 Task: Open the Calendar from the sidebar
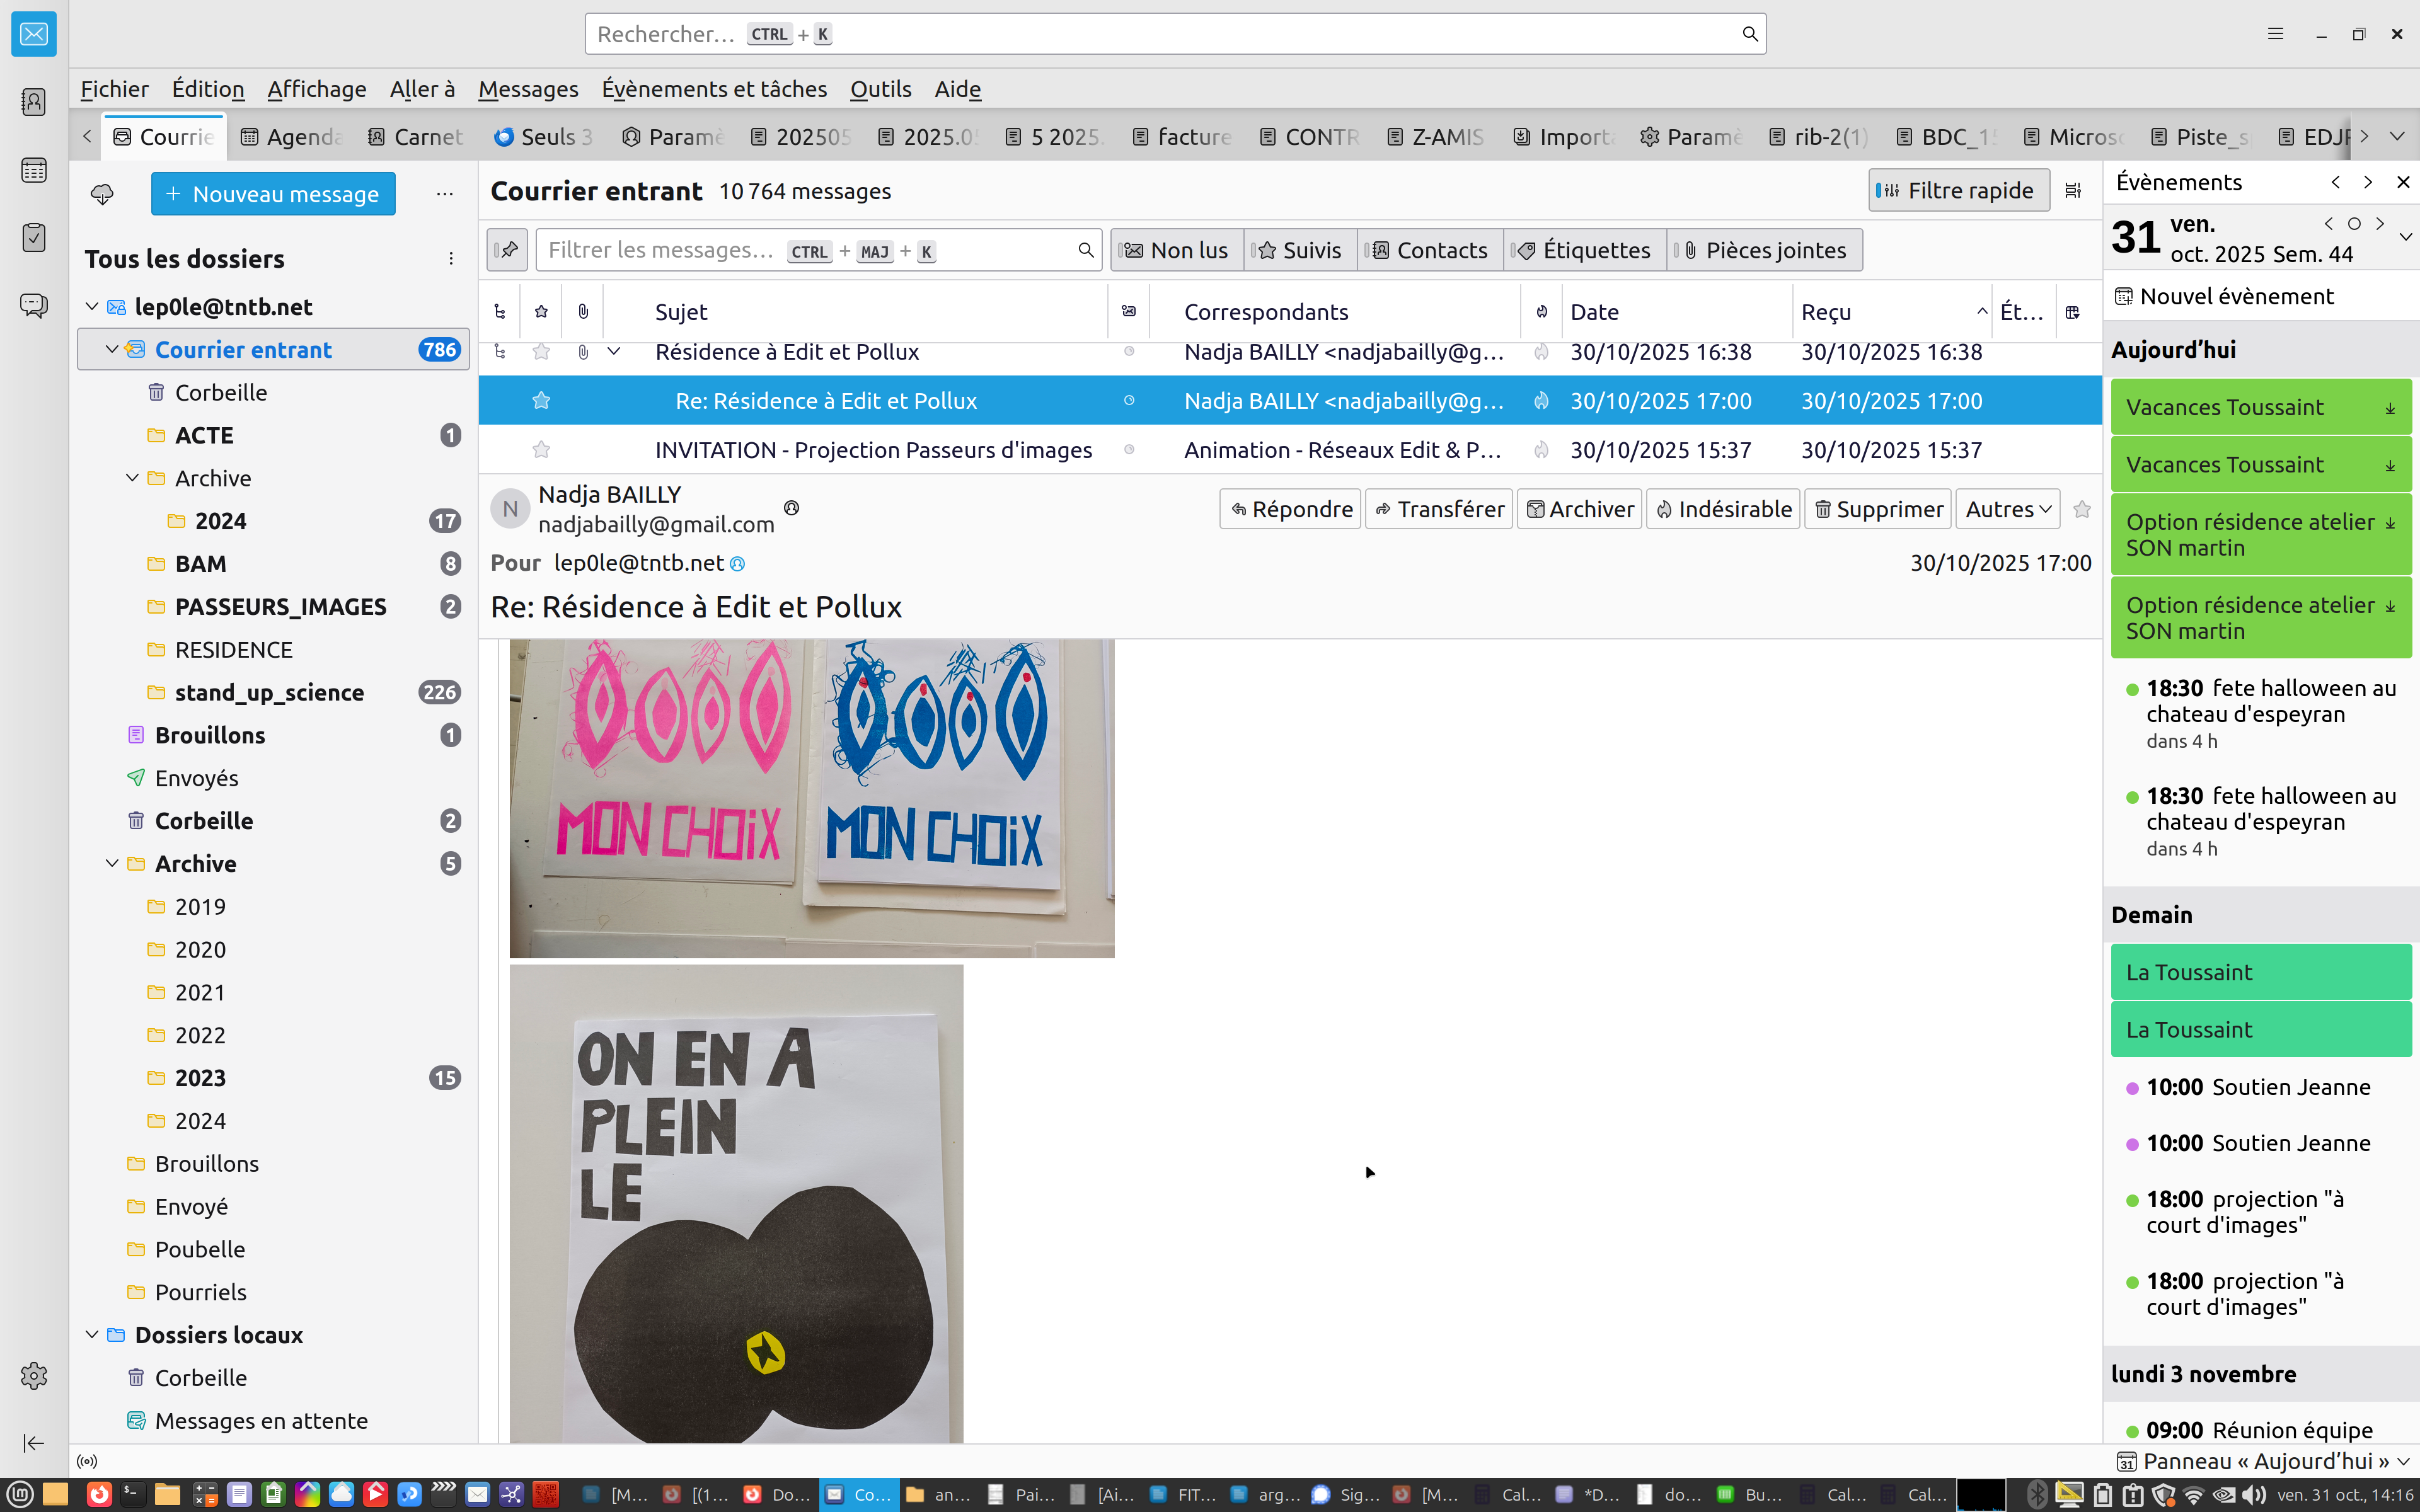pyautogui.click(x=34, y=170)
